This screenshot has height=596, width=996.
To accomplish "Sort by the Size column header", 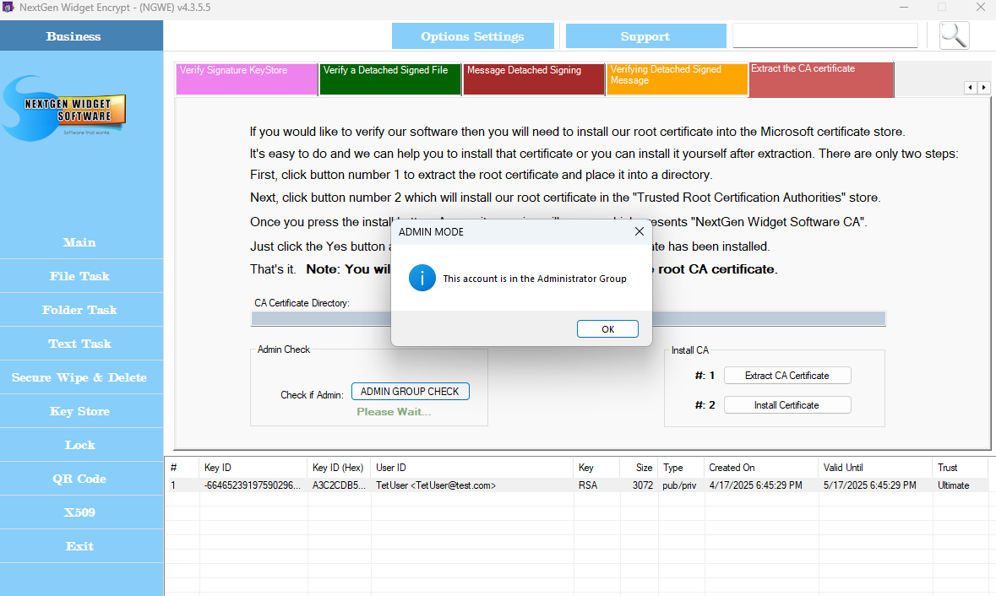I will click(639, 468).
